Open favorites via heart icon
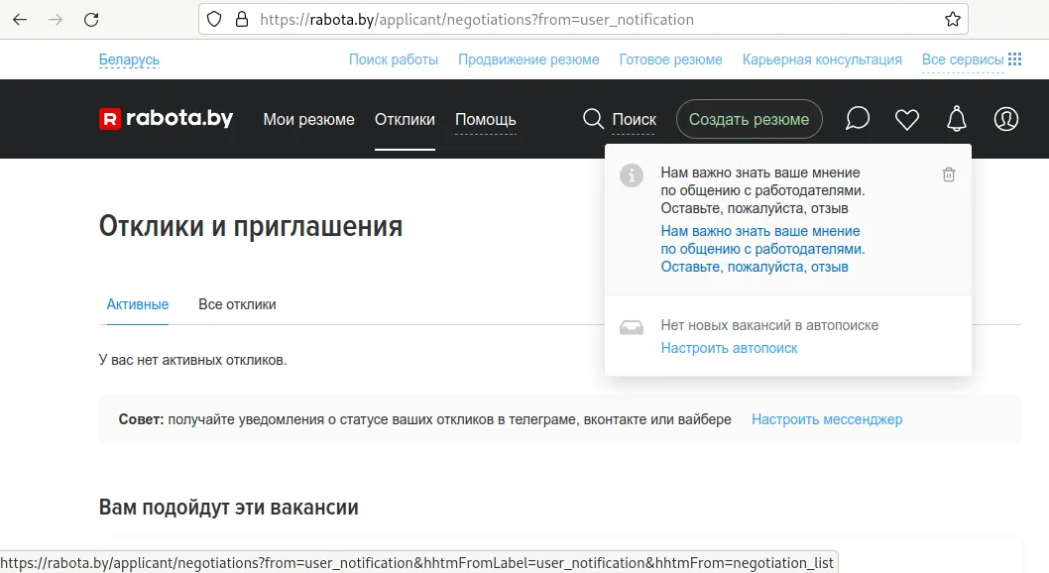This screenshot has width=1049, height=573. [907, 119]
